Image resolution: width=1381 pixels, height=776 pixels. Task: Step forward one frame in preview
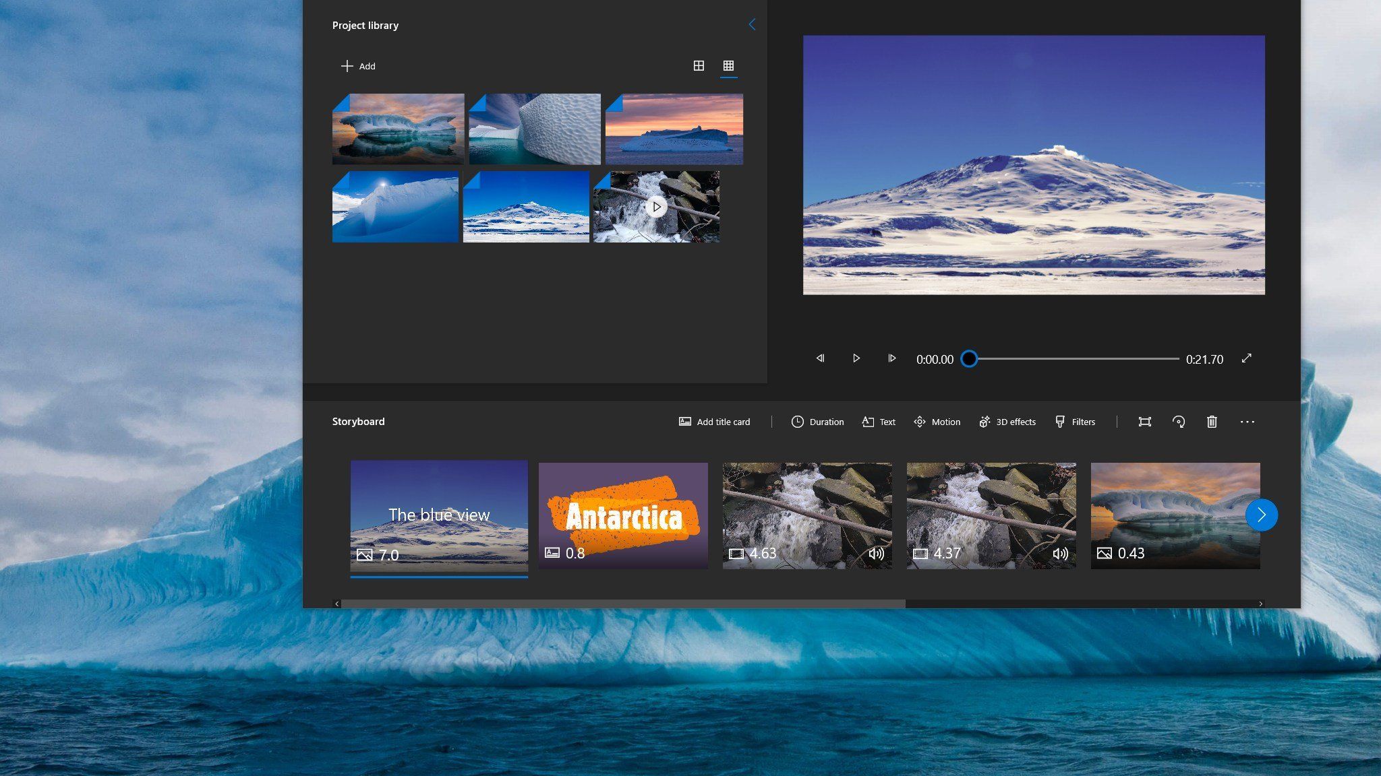[x=891, y=358]
